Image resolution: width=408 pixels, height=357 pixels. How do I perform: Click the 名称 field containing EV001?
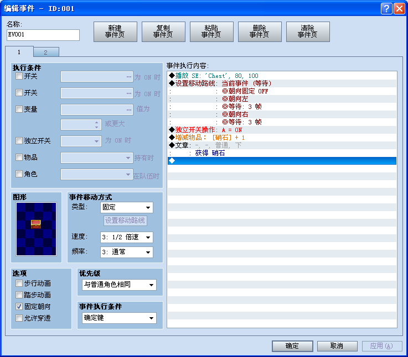43,35
